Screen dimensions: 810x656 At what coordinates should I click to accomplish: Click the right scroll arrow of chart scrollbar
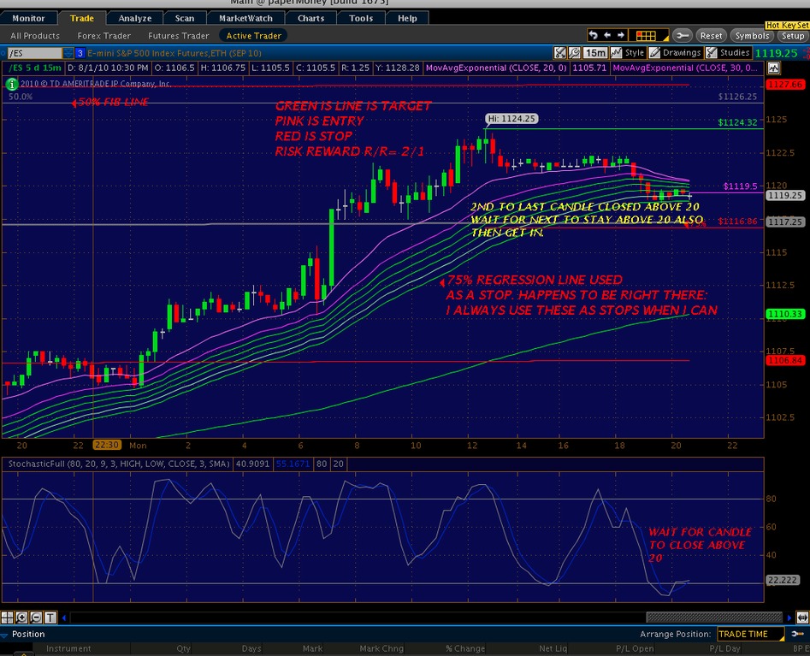tap(789, 618)
